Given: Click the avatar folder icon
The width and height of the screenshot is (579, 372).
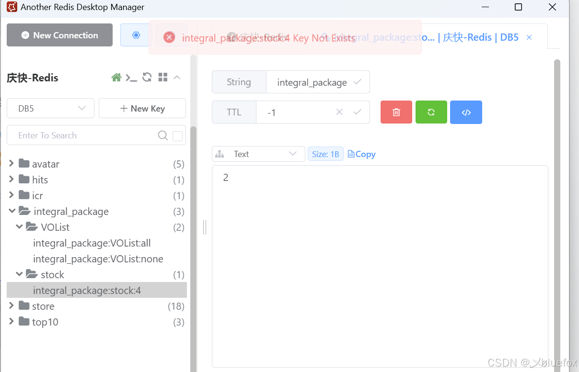Looking at the screenshot, I should coord(24,164).
